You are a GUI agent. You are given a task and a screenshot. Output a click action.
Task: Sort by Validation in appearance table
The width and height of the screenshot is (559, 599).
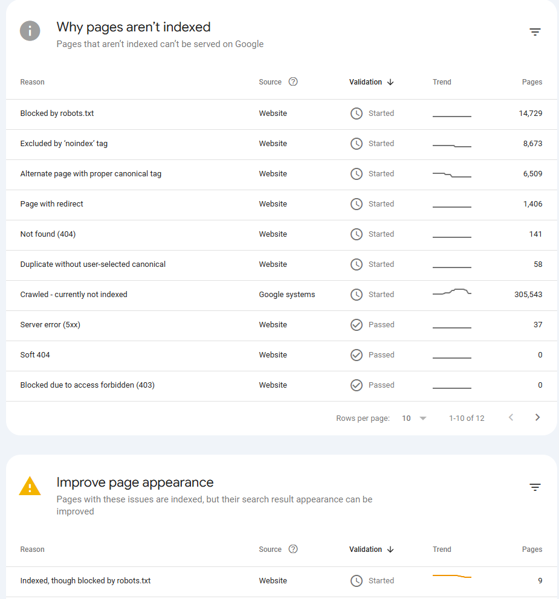coord(371,549)
